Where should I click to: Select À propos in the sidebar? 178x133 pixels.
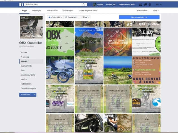[25, 57]
